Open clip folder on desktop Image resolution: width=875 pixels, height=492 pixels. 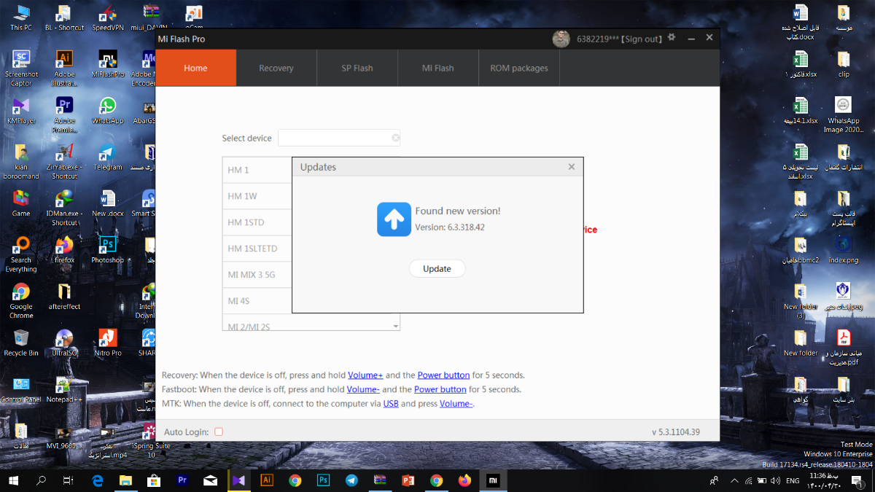coord(844,63)
